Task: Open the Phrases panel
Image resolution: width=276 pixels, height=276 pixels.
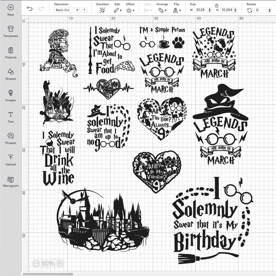Action: [x=11, y=138]
